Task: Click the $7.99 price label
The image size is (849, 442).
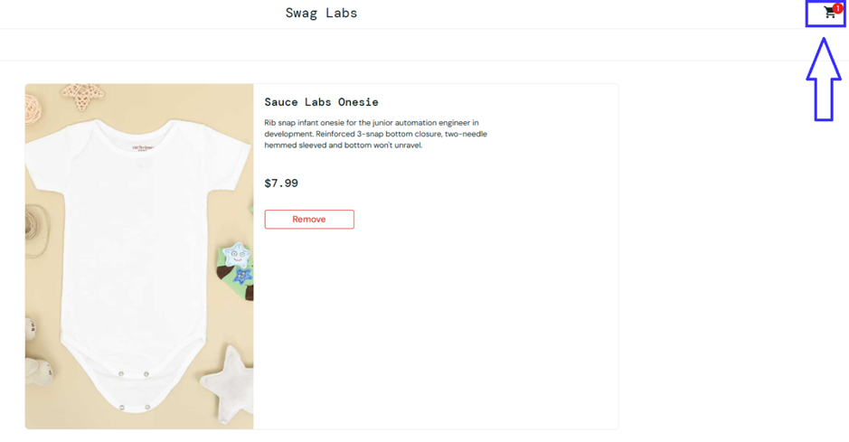Action: pyautogui.click(x=281, y=183)
